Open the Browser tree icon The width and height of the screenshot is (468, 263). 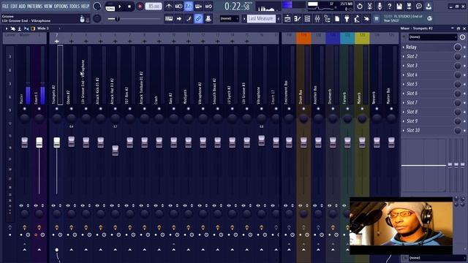pos(327,19)
